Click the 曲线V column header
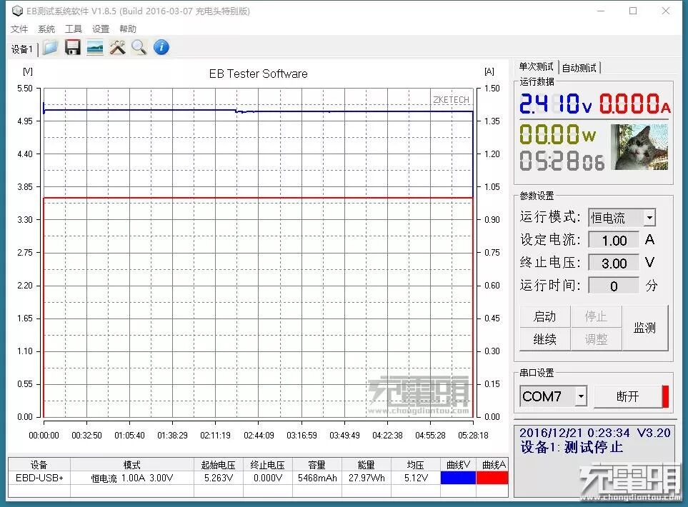688x507 pixels. pos(458,465)
